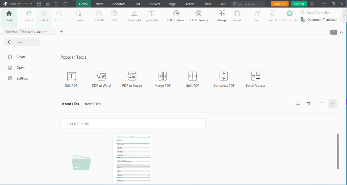Open the Home ribbon tab
This screenshot has height=185, width=347.
point(83,4)
